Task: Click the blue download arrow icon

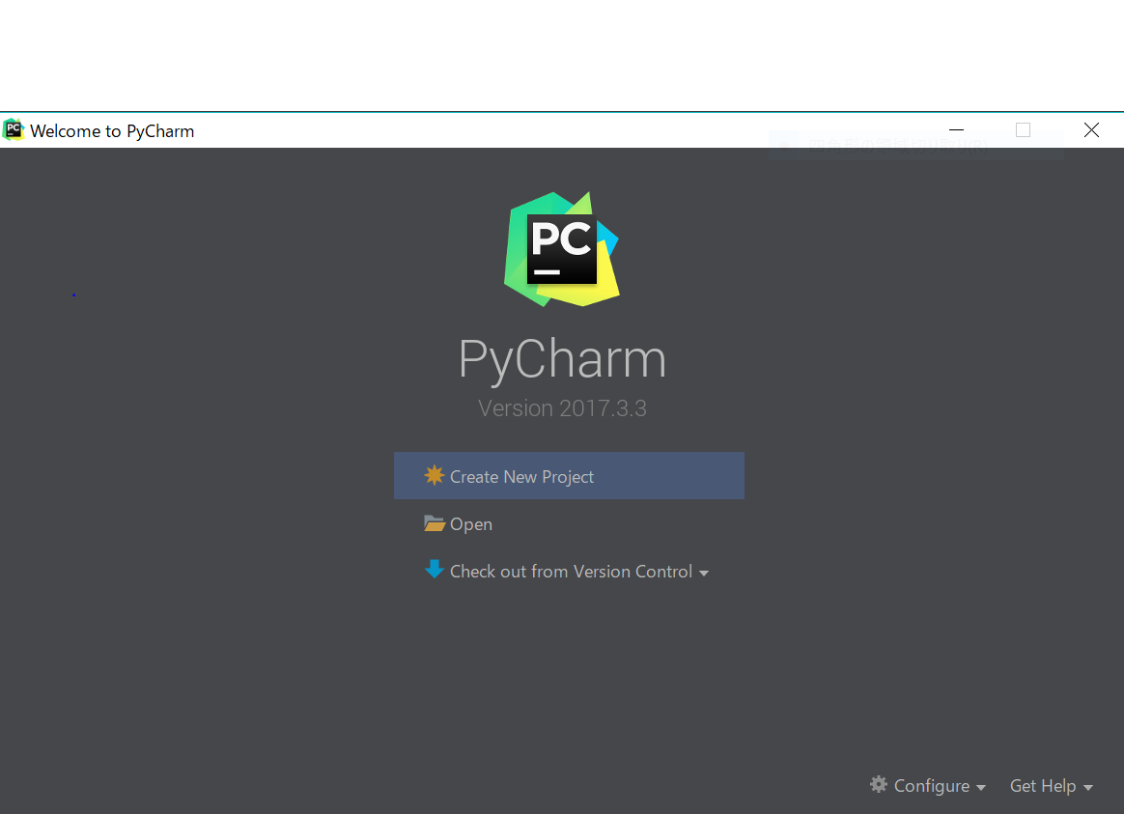Action: pos(434,570)
